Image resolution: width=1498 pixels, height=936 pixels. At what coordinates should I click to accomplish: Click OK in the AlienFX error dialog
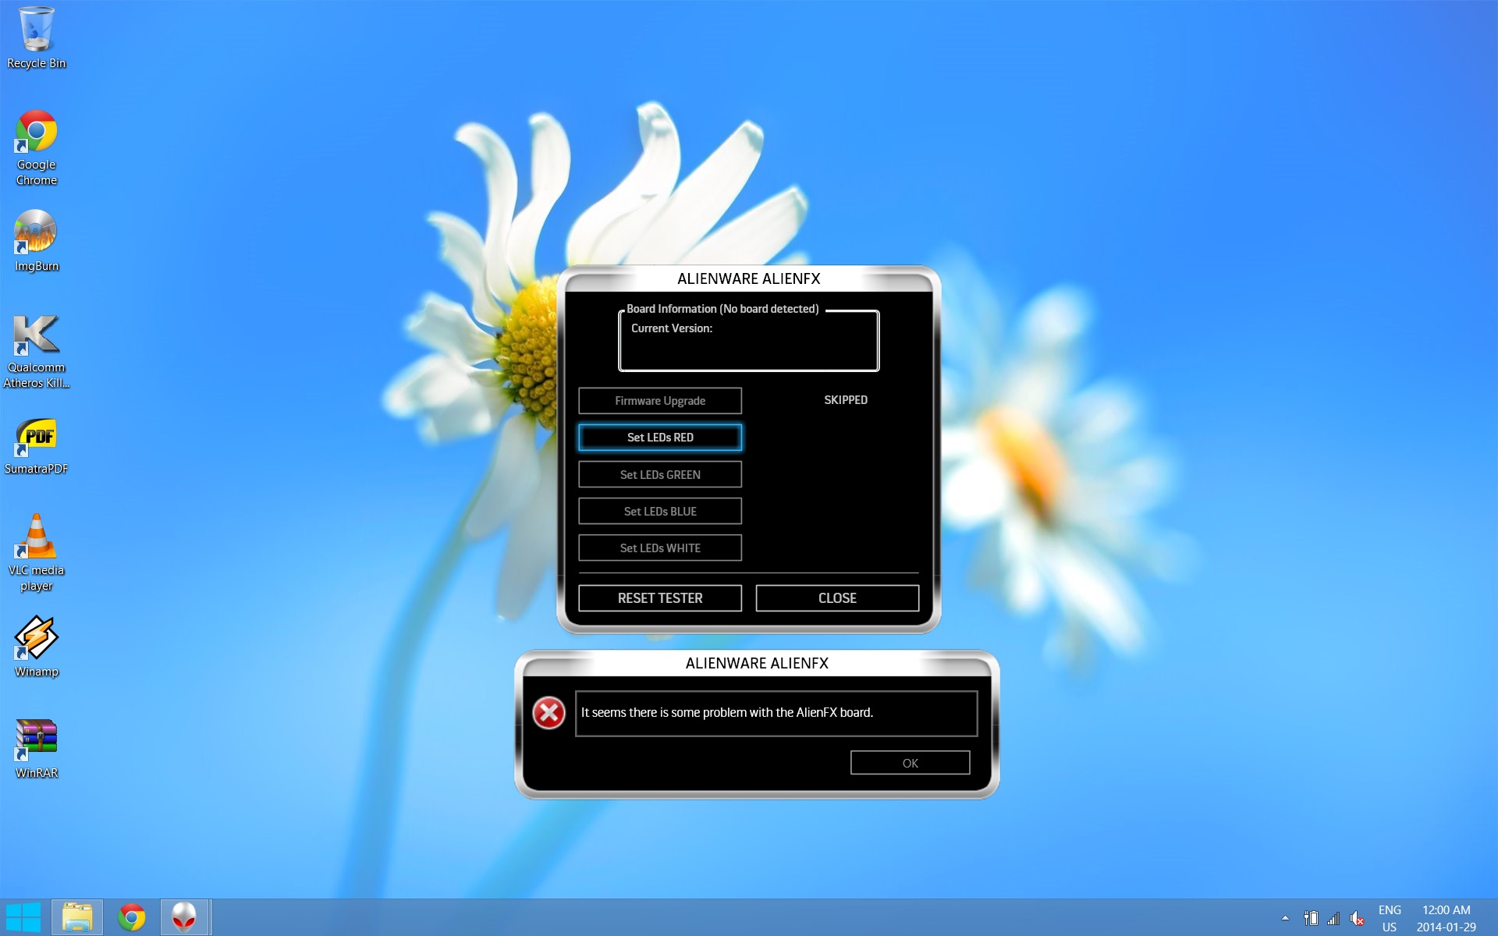pos(910,763)
